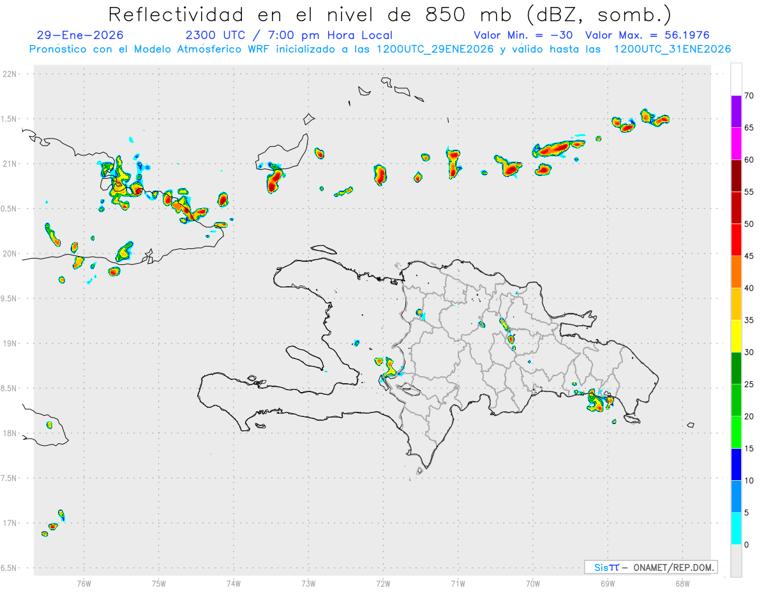
Task: Click the colorbar value label '0'
Action: [x=746, y=545]
